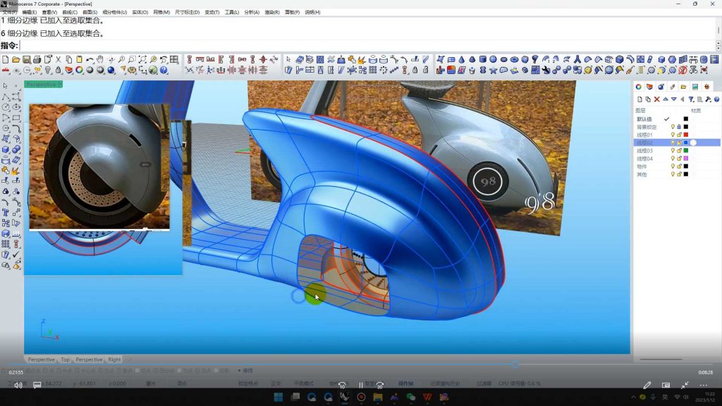Click the Print icon in toolbar
This screenshot has width=722, height=406.
tap(37, 60)
